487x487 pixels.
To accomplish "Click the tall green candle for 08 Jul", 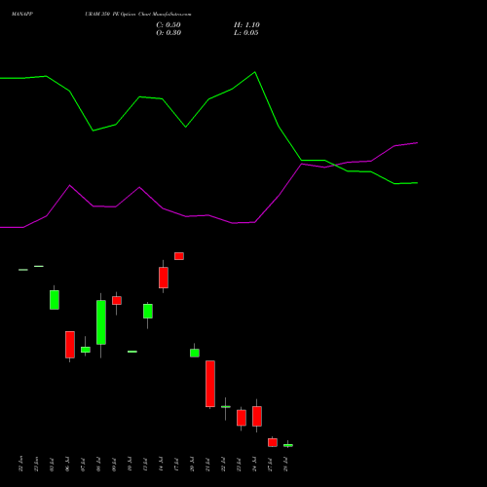I will 101,322.
